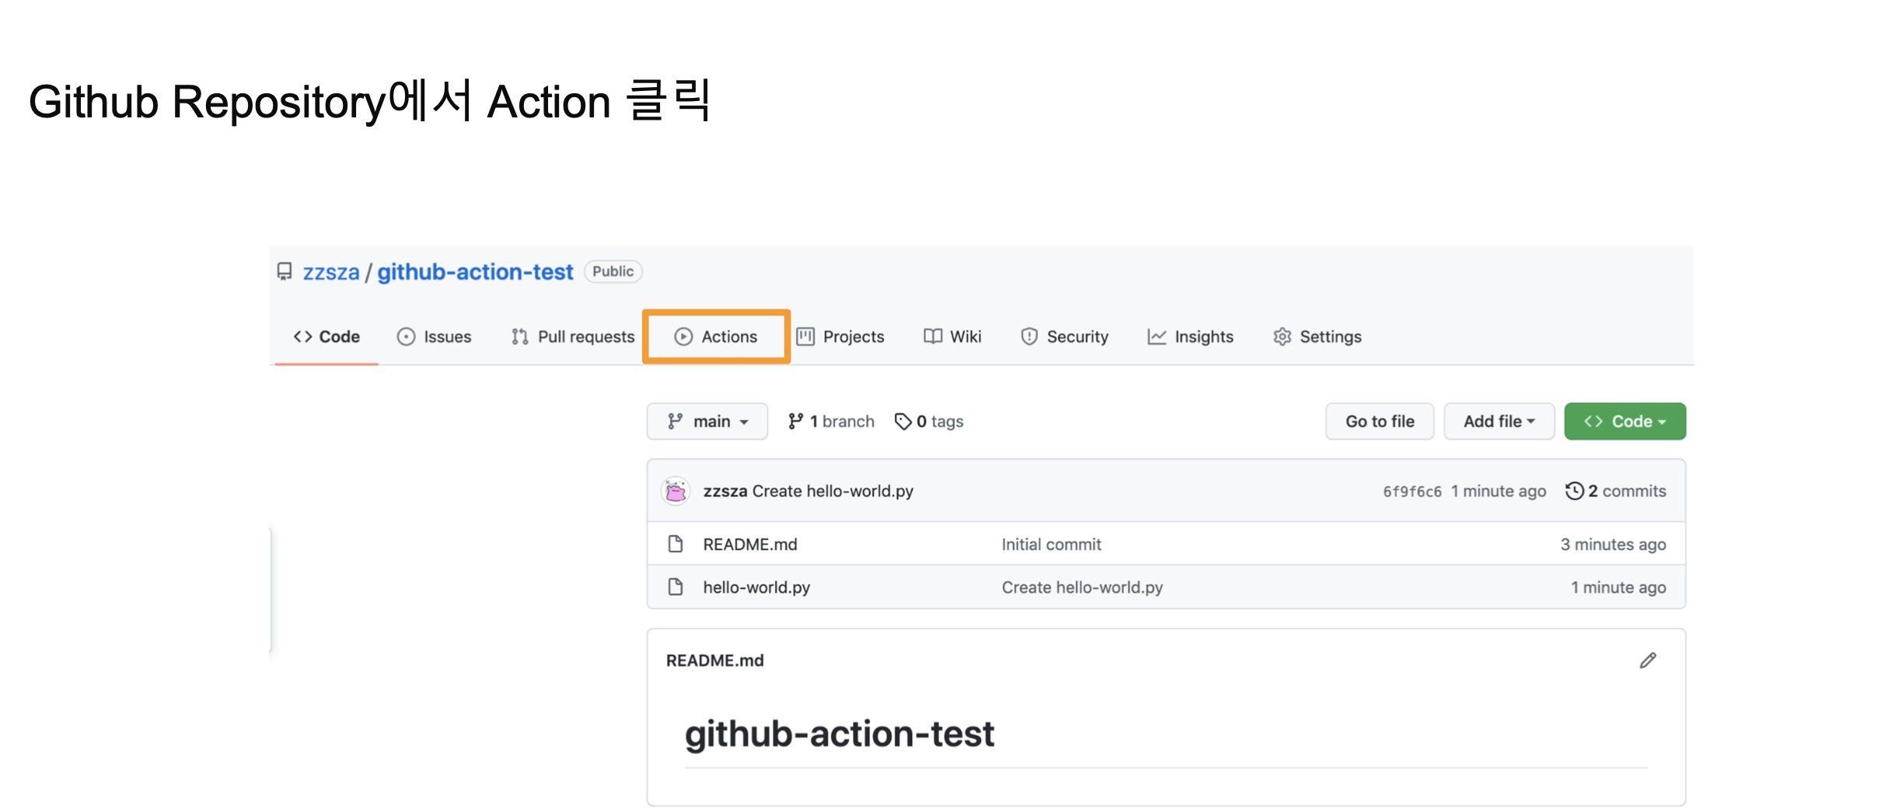Click the repository book icon
The height and width of the screenshot is (810, 1903).
285,271
